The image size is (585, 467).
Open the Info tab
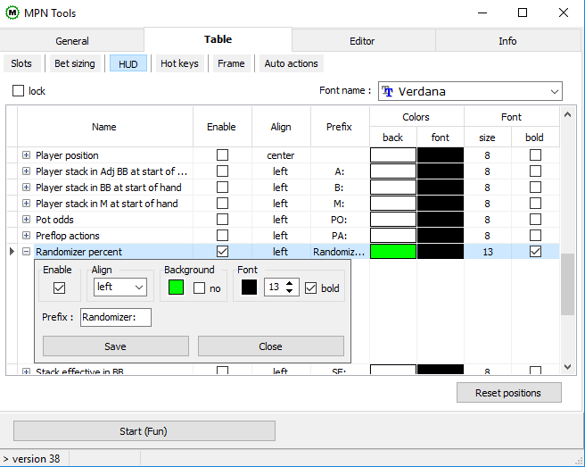pyautogui.click(x=507, y=41)
